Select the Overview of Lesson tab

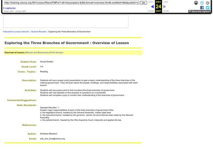pos(13,52)
